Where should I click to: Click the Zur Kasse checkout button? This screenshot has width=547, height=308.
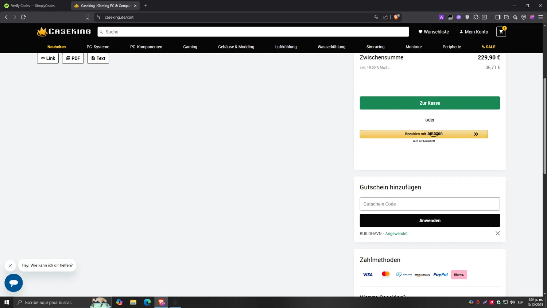coord(430,103)
